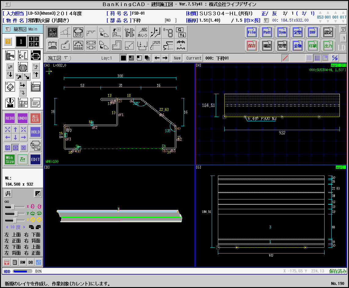Select the 左 背面 view preset
The image size is (349, 288).
point(13,253)
